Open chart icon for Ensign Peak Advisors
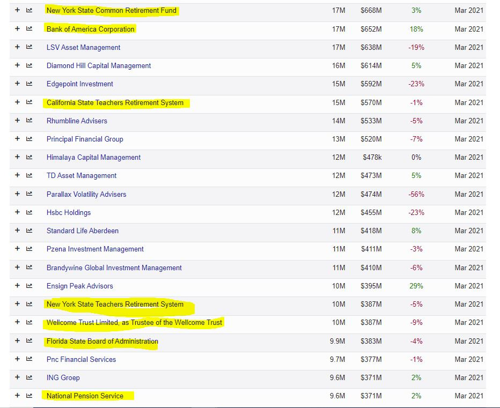 coord(29,286)
